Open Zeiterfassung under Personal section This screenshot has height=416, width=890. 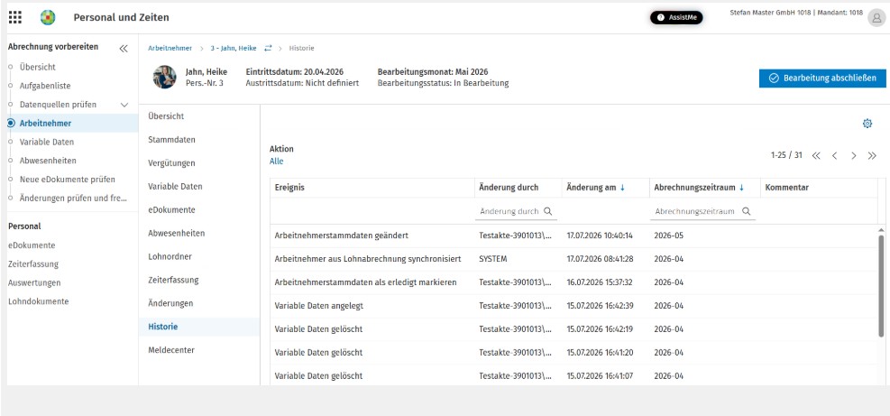(33, 264)
